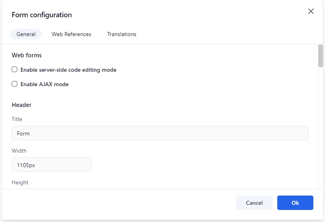Click the 'Header' section heading
This screenshot has height=222, width=325.
(x=22, y=105)
